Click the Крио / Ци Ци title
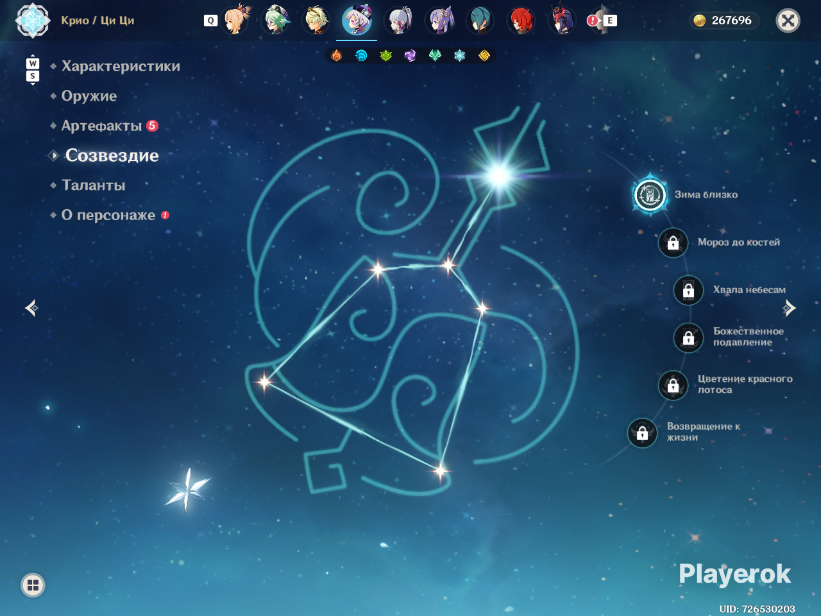Image resolution: width=821 pixels, height=616 pixels. [x=97, y=21]
